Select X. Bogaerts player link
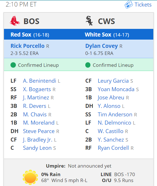The height and width of the screenshot is (186, 157). pos(37,89)
